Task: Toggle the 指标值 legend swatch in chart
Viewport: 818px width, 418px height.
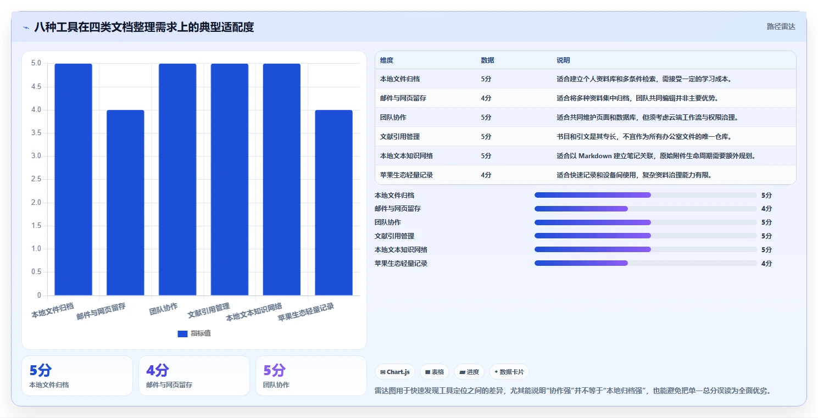Action: click(182, 333)
